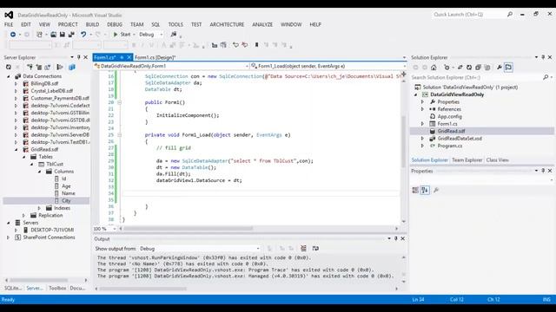Click the Quick Launch search magnifier icon
This screenshot has width=556, height=312.
pyautogui.click(x=510, y=15)
